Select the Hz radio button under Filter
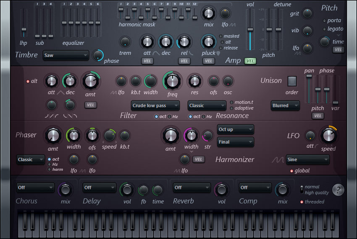 (x=170, y=116)
